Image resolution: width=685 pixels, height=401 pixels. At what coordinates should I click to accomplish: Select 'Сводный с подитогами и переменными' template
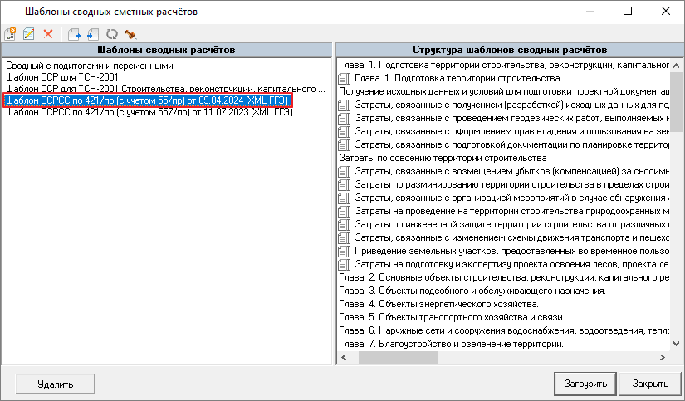89,65
